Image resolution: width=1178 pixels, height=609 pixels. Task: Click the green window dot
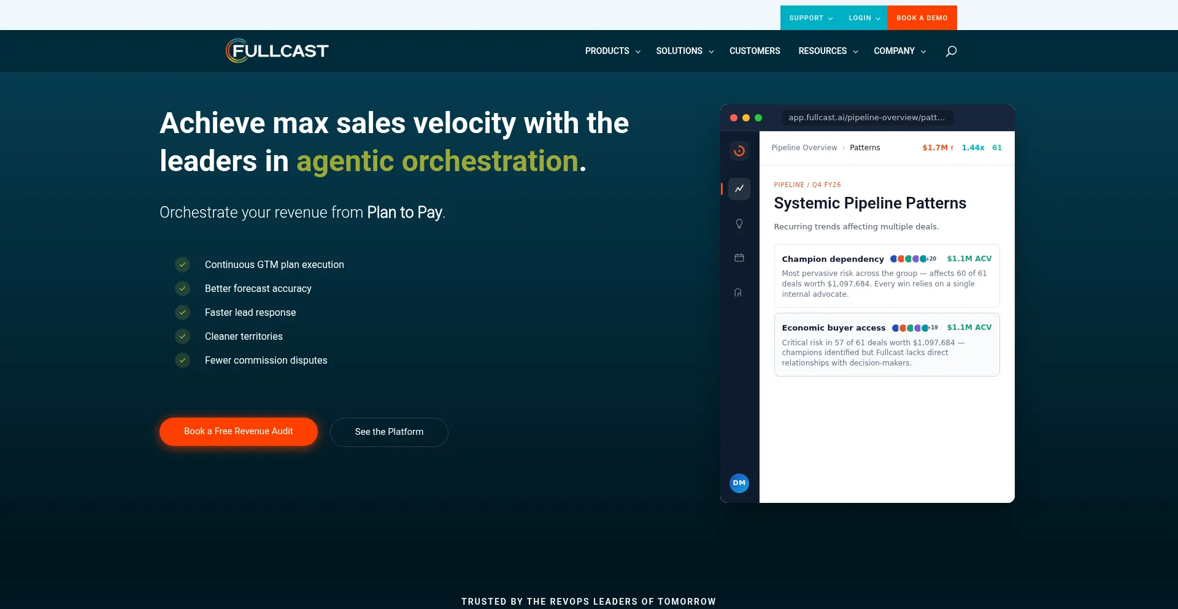tap(758, 118)
